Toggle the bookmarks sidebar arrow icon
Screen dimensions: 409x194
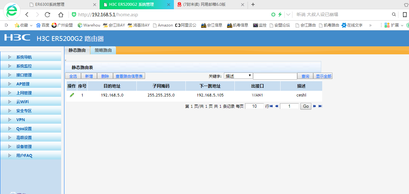pos(6,25)
